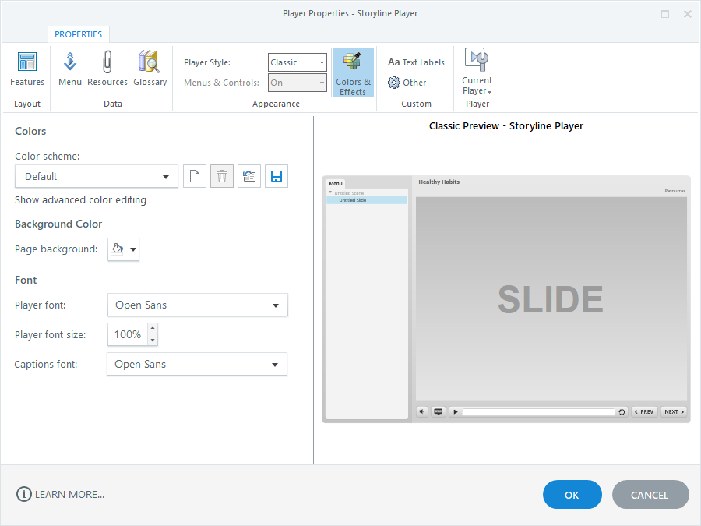
Task: Open the Glossary editor
Action: point(150,69)
